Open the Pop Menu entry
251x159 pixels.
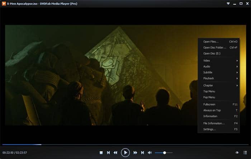pyautogui.click(x=219, y=97)
